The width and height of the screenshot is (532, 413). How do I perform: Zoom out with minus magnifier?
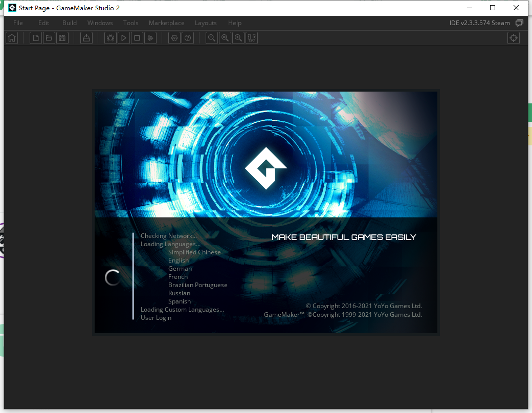point(212,38)
